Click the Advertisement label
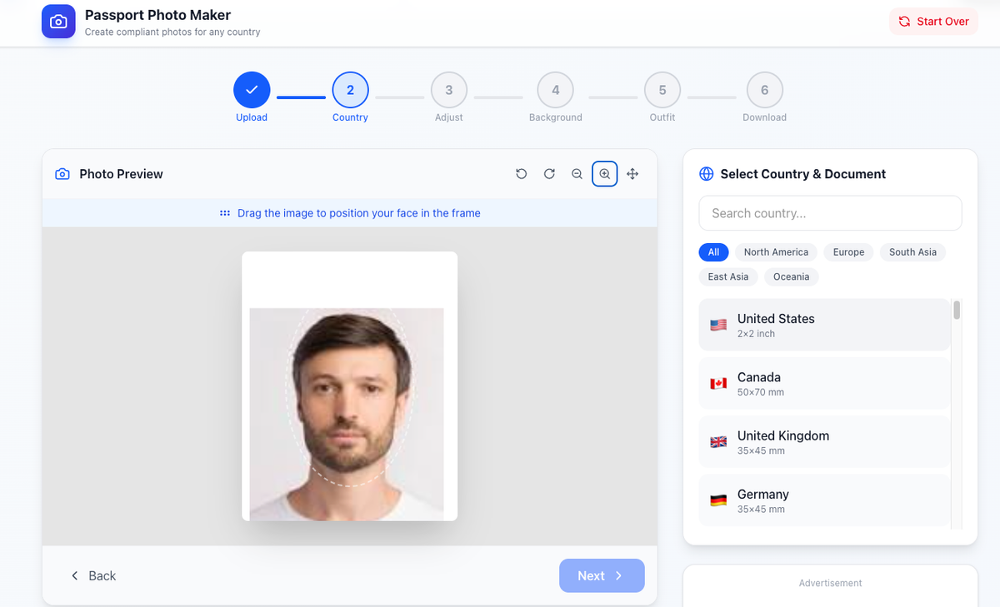Screen dimensions: 1000x607 830,583
